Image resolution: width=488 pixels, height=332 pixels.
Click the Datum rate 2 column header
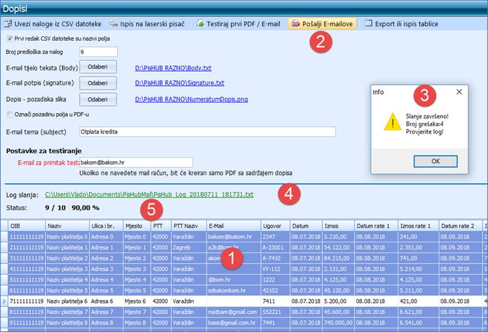pos(460,226)
